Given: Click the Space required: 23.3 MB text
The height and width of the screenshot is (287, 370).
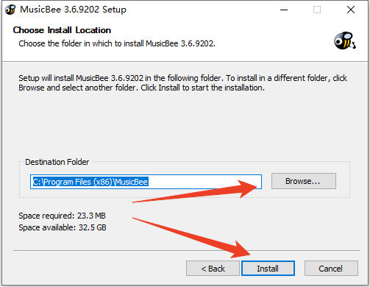Looking at the screenshot, I should tap(62, 216).
